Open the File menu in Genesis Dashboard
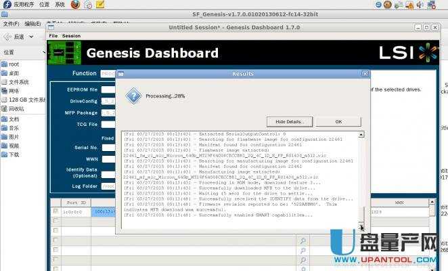 tap(53, 35)
